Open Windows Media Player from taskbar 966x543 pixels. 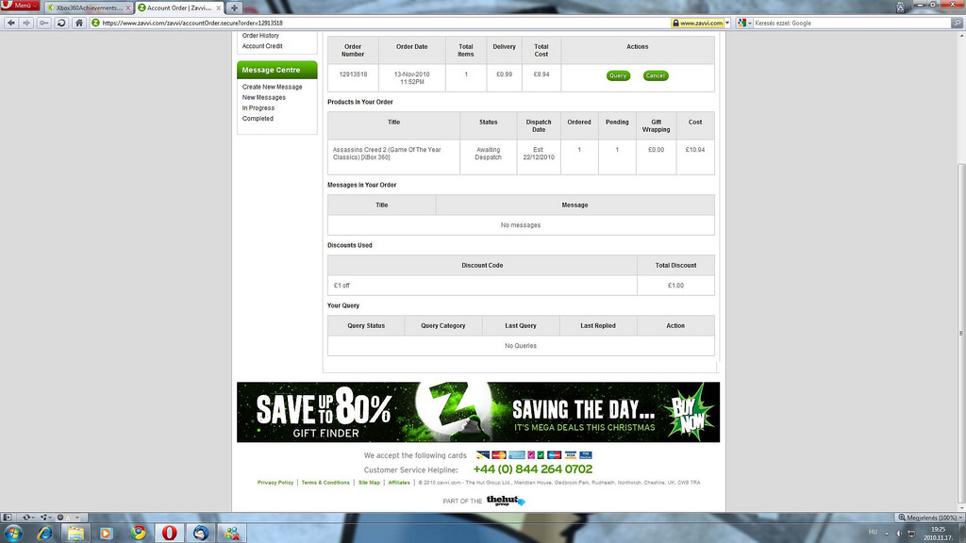[106, 534]
